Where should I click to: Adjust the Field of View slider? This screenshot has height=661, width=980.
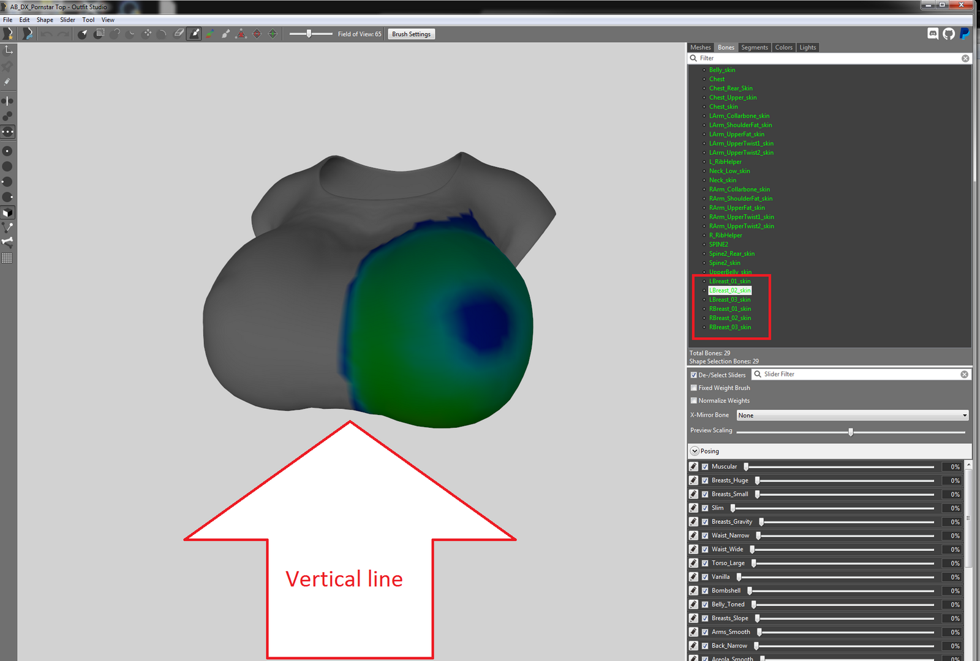click(309, 34)
